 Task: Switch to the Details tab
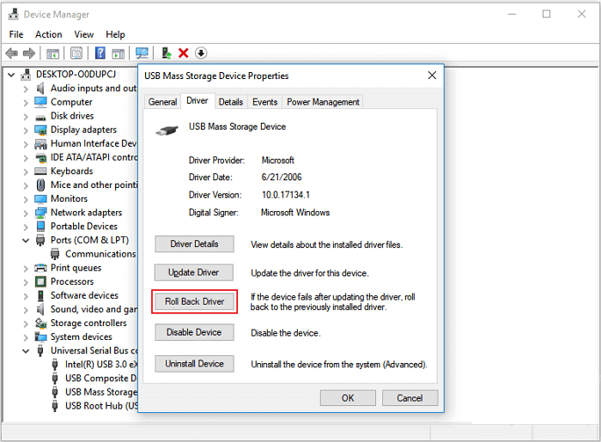[231, 102]
